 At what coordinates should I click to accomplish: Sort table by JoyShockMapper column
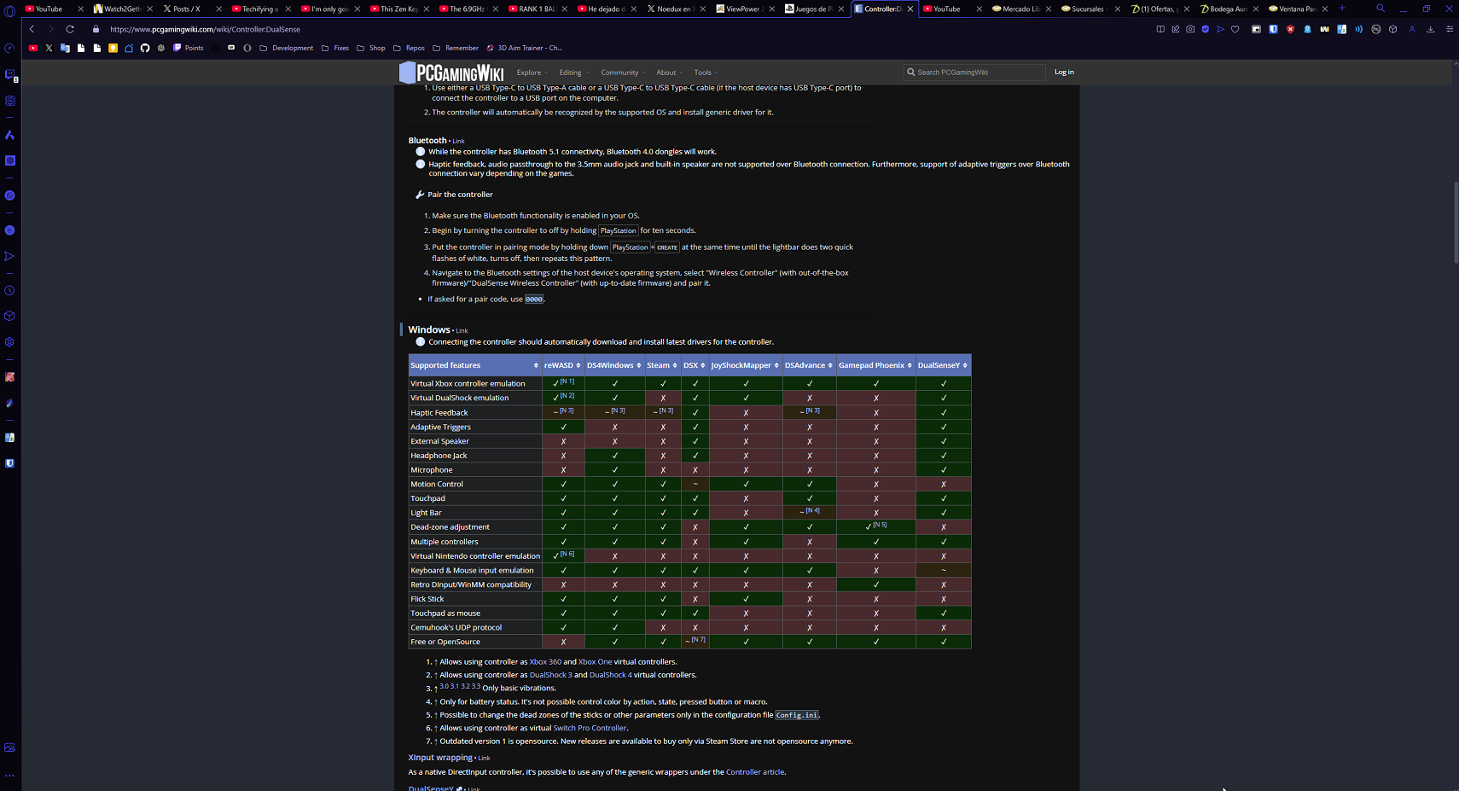point(745,365)
